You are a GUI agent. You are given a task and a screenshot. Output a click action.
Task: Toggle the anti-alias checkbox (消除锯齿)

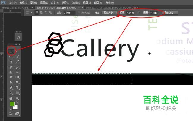(79, 12)
